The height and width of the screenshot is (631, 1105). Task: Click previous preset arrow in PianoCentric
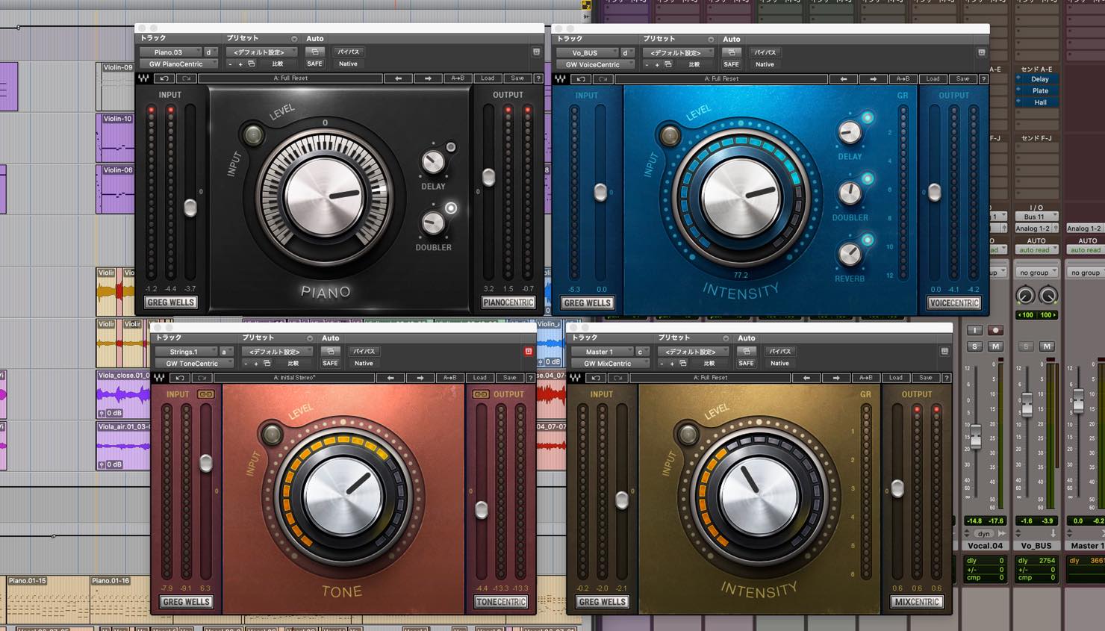pos(398,78)
